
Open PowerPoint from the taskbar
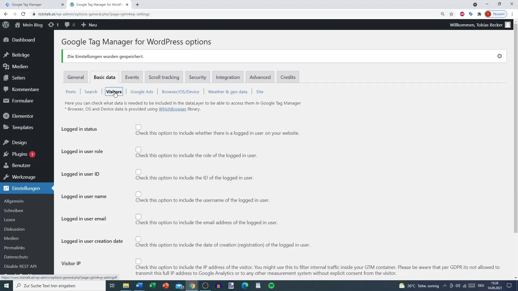tap(166, 286)
